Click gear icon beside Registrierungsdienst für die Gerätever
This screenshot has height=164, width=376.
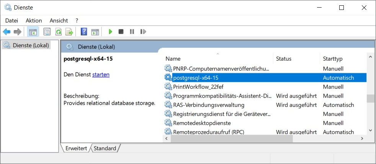[168, 114]
